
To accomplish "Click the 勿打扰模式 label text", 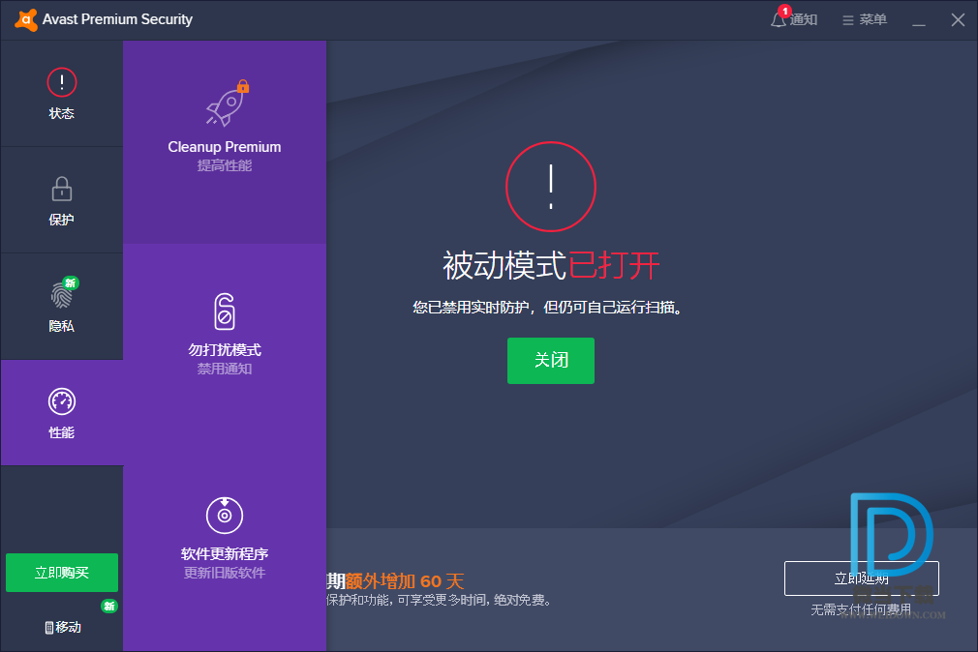I will (x=225, y=350).
